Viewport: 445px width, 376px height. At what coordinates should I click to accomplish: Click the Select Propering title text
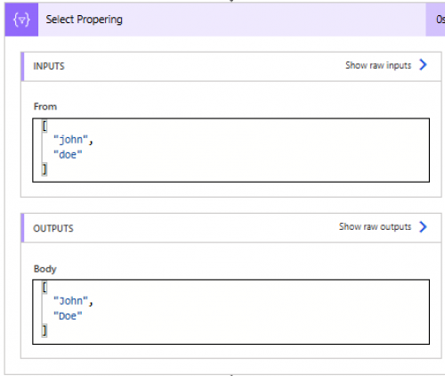84,20
